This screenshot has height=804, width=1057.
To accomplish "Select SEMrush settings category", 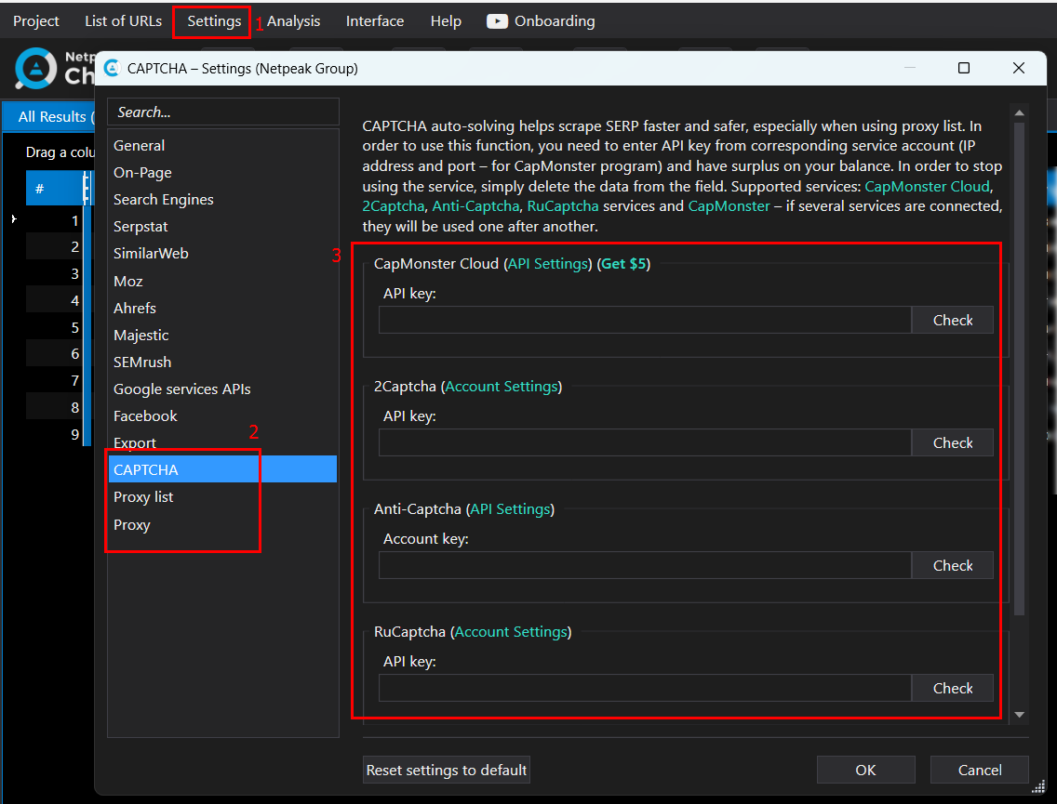I will [x=222, y=362].
